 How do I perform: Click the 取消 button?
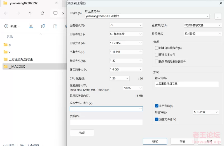coord(182,141)
